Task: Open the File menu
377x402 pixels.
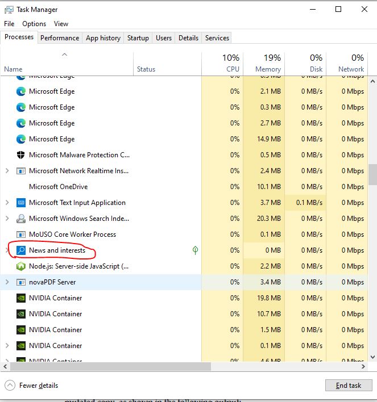Action: pos(9,24)
